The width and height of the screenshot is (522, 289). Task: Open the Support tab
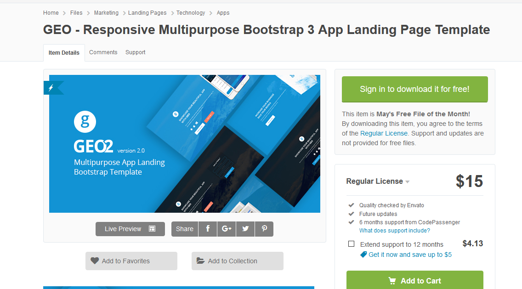coord(135,52)
